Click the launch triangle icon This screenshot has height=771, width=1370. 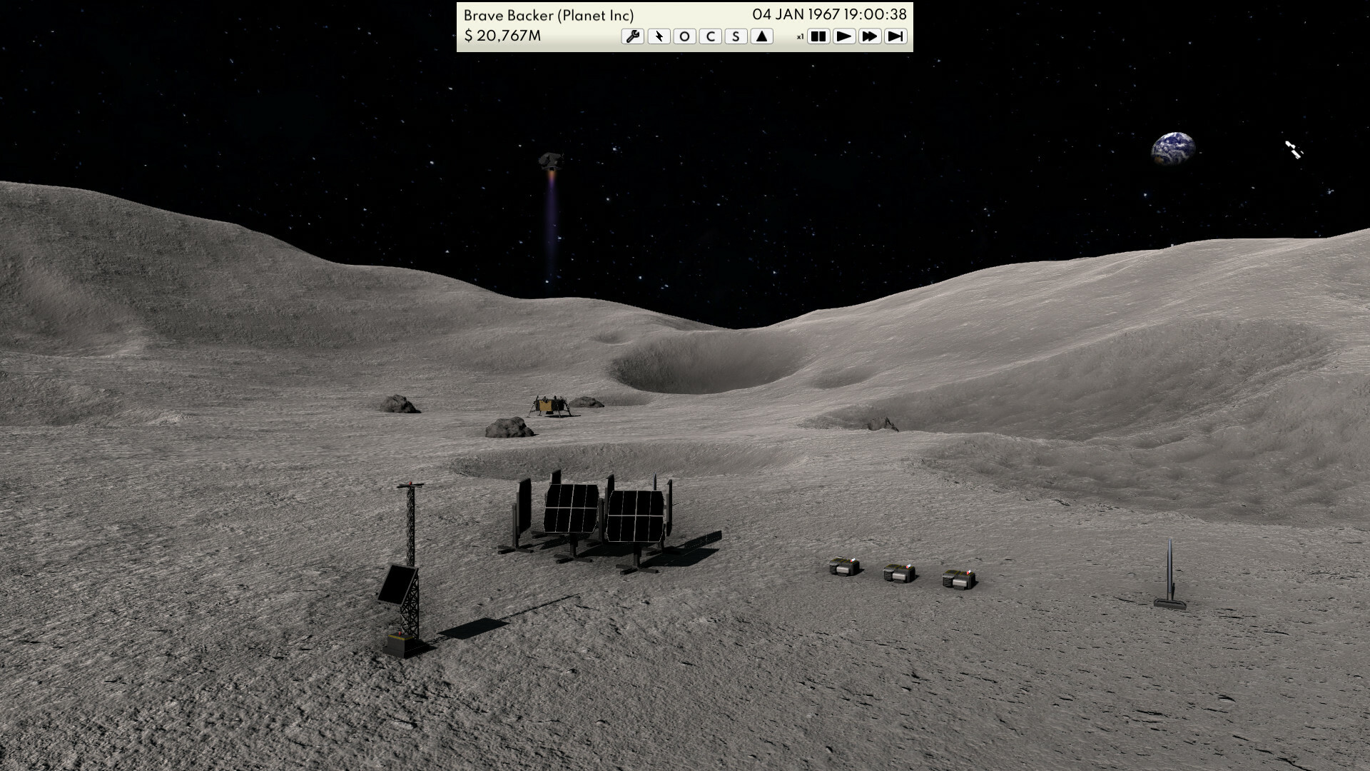[x=761, y=36]
